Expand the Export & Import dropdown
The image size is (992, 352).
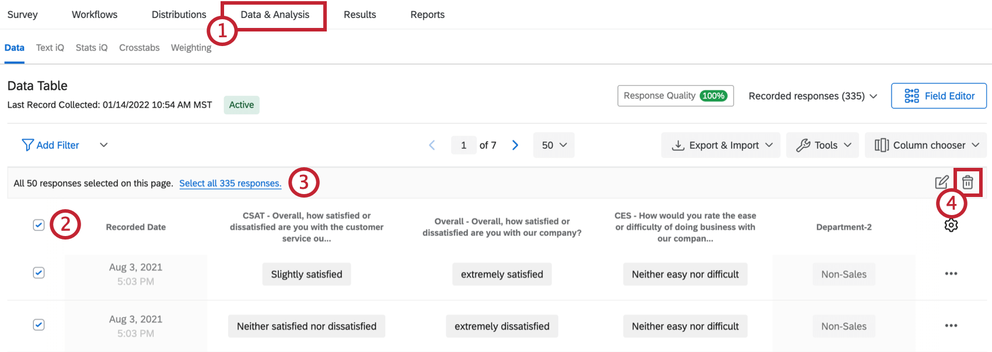pos(722,145)
